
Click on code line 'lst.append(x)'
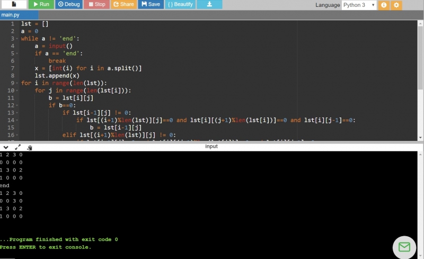pos(57,76)
